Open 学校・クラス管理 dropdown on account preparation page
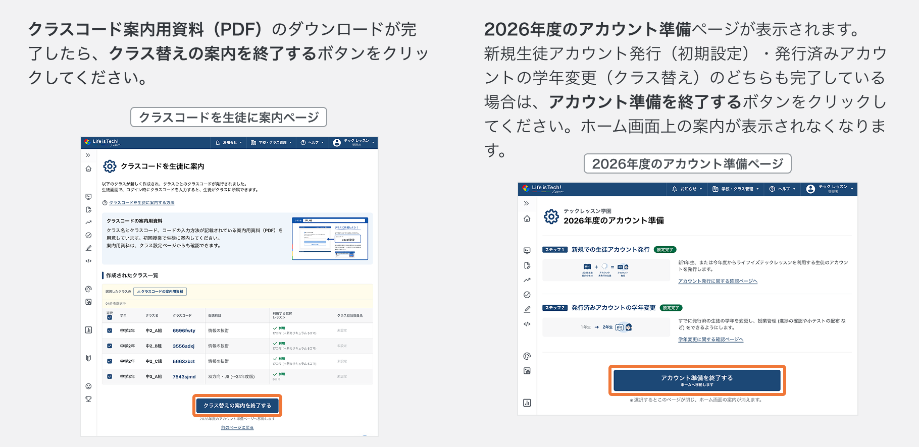Image resolution: width=919 pixels, height=447 pixels. [x=736, y=189]
